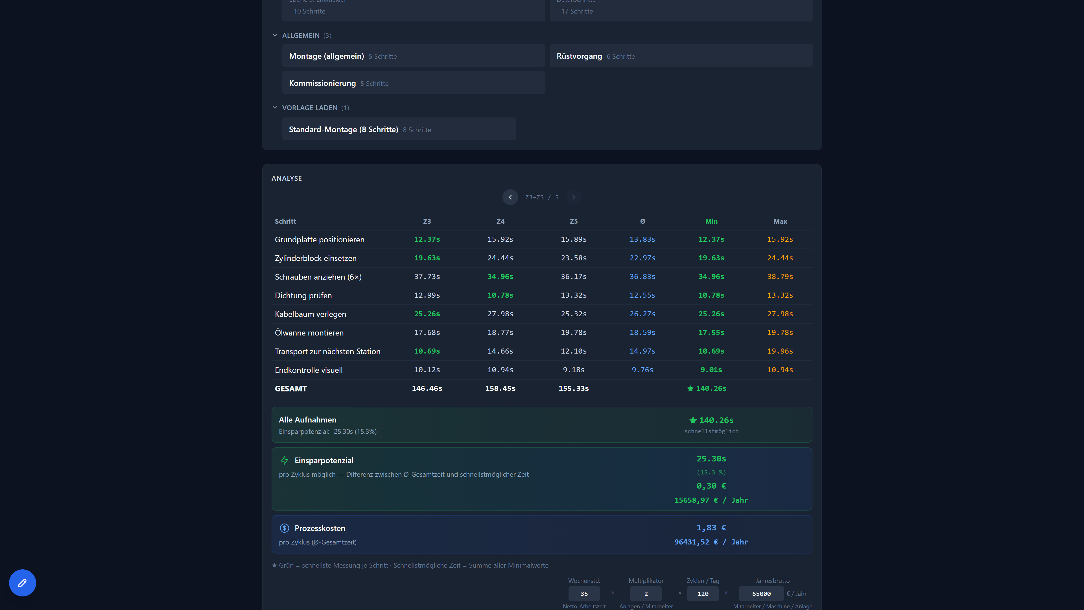Click the lightning bolt Einsparpotenzial icon
This screenshot has height=610, width=1084.
click(x=285, y=460)
